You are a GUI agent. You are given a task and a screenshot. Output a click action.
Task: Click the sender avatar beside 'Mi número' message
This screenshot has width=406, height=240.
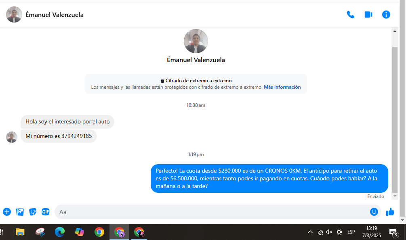pos(12,137)
